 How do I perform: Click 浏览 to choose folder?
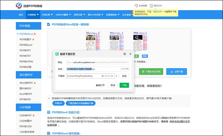124,76
